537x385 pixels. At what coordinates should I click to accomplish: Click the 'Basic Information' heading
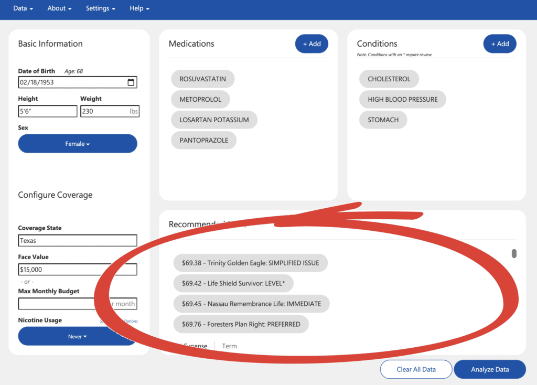[50, 44]
